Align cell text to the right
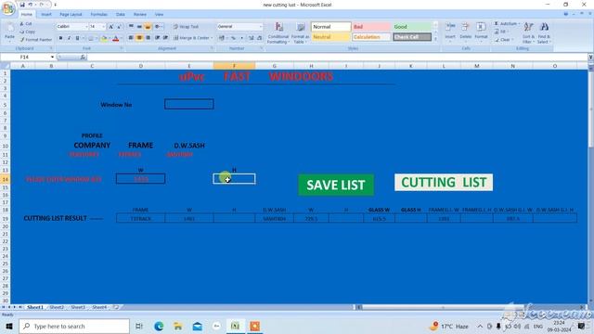The height and width of the screenshot is (334, 594). pyautogui.click(x=148, y=38)
